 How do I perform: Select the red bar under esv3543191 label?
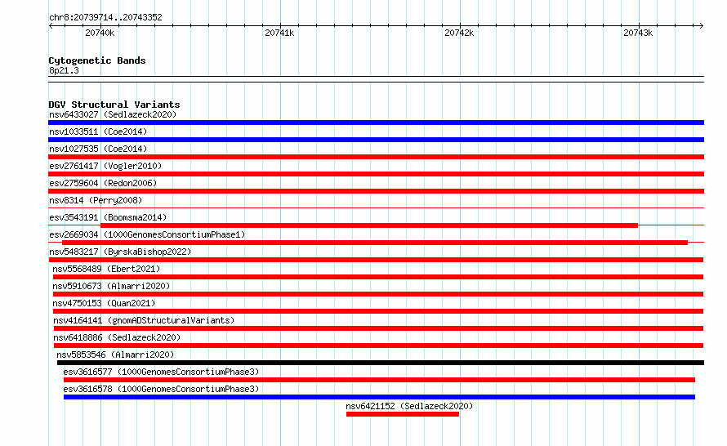tap(369, 225)
